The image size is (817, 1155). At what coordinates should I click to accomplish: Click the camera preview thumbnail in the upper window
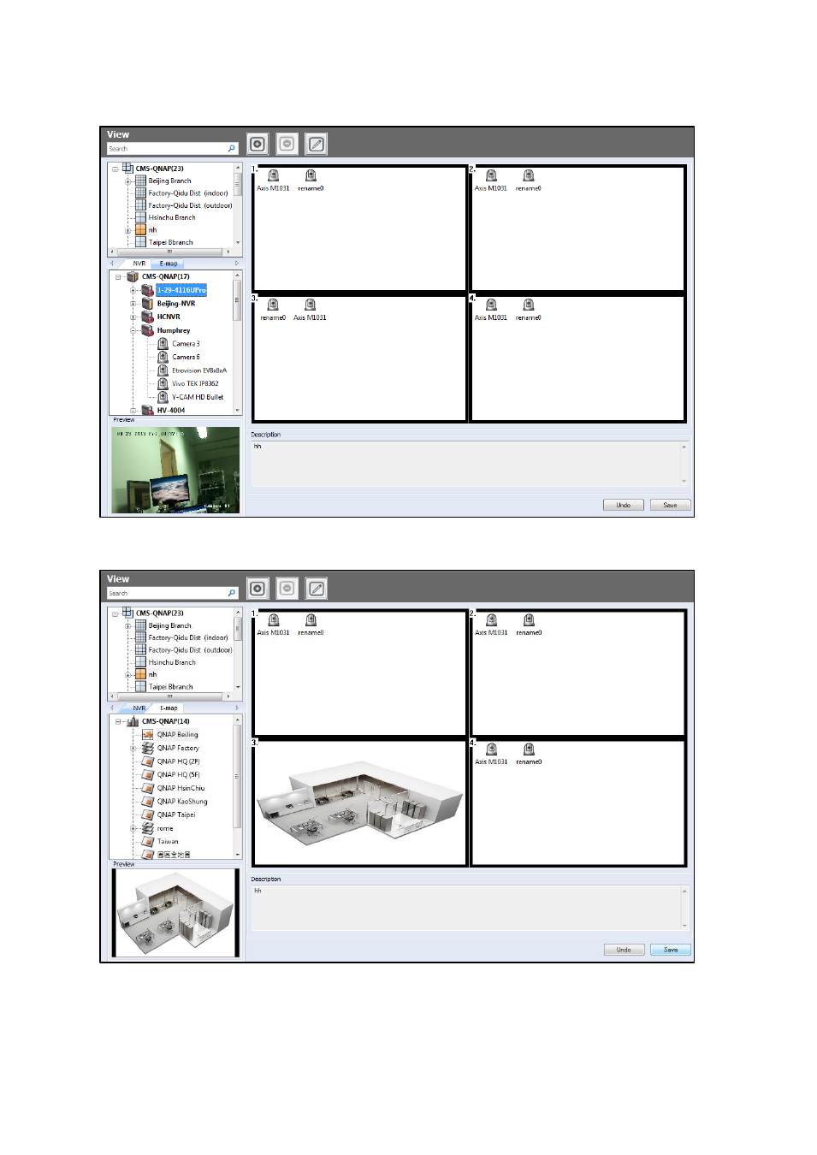pyautogui.click(x=175, y=470)
